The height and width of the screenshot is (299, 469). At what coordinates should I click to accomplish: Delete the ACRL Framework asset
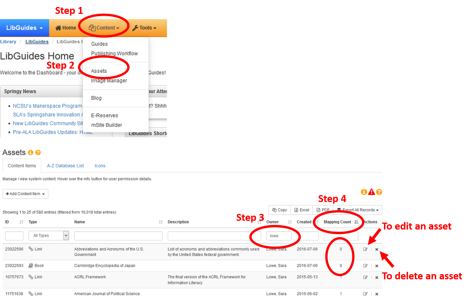(x=377, y=277)
